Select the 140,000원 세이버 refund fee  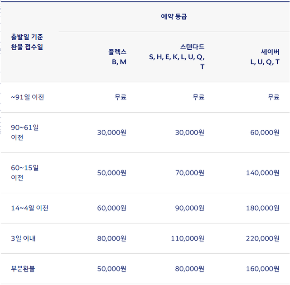(x=263, y=173)
